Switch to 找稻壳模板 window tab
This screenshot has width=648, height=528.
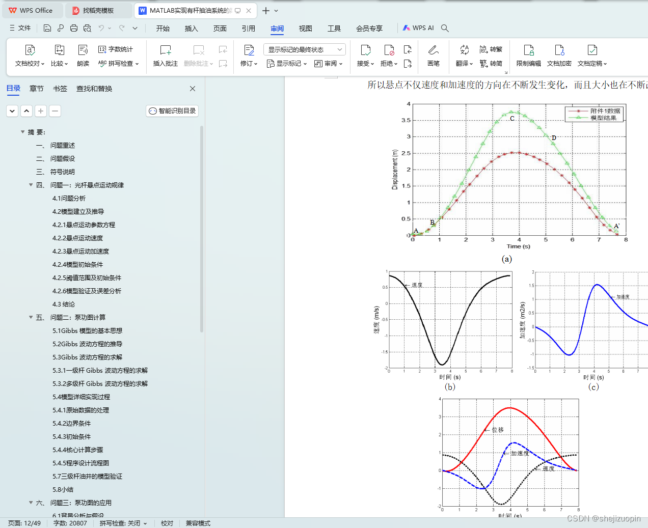click(98, 10)
